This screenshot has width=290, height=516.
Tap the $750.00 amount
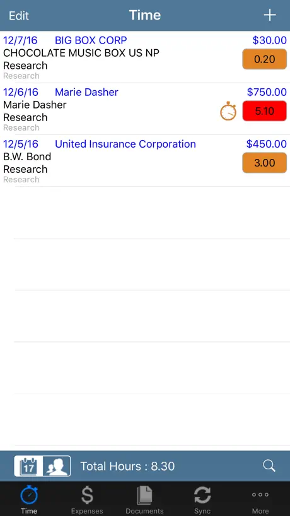[267, 92]
